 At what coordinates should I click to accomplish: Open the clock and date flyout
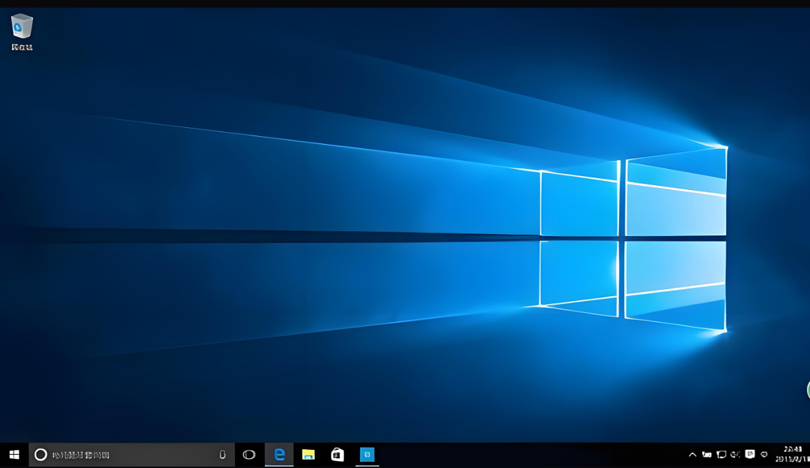[792, 455]
